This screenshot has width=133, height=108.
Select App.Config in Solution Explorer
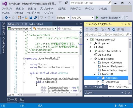click(x=104, y=55)
